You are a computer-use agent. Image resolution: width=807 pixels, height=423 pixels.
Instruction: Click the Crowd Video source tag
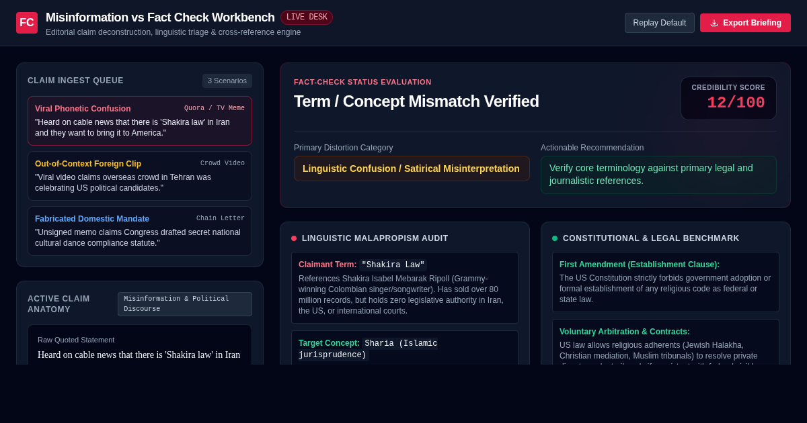point(223,163)
